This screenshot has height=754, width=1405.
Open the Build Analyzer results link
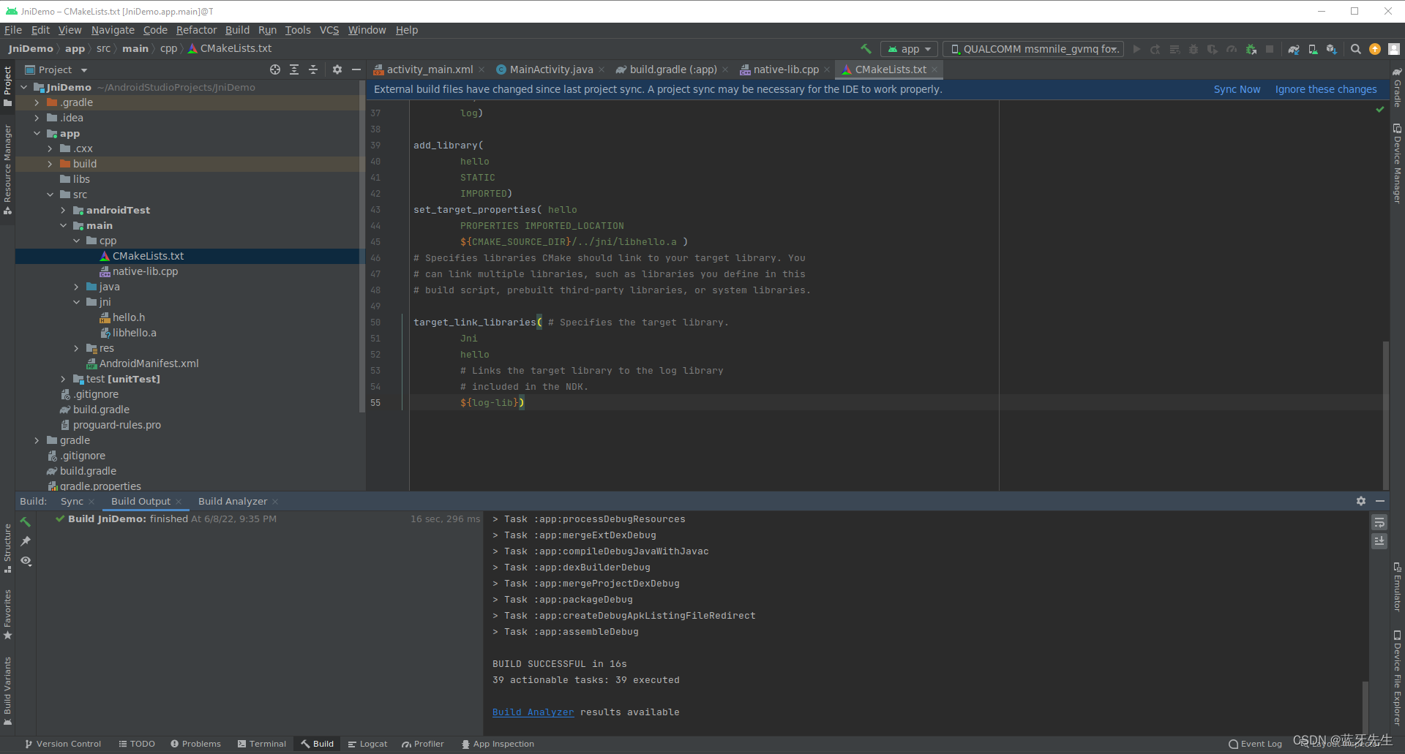533,712
